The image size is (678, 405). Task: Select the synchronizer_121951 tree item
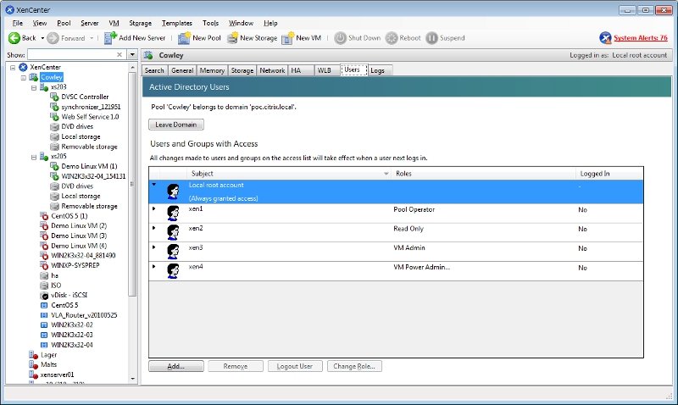click(x=91, y=107)
